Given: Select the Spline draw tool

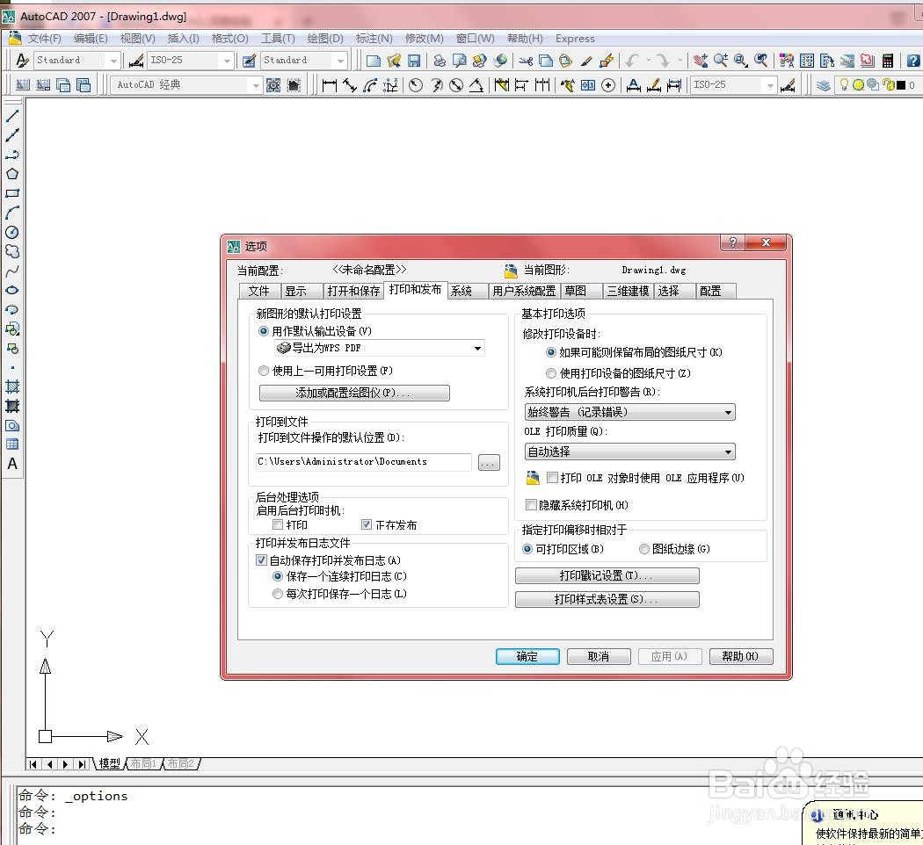Looking at the screenshot, I should (11, 271).
